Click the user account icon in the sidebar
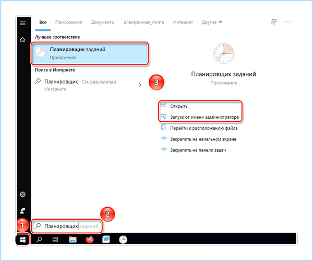The width and height of the screenshot is (313, 261). click(22, 211)
